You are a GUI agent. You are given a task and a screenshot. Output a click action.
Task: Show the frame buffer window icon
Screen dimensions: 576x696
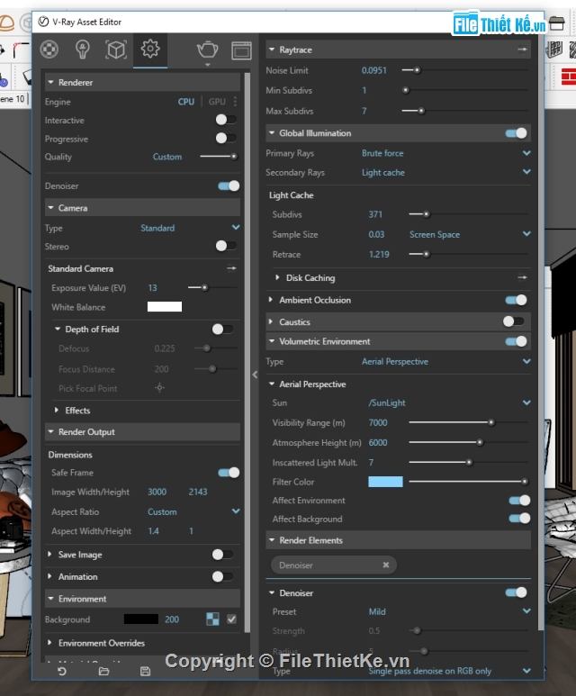tap(241, 50)
